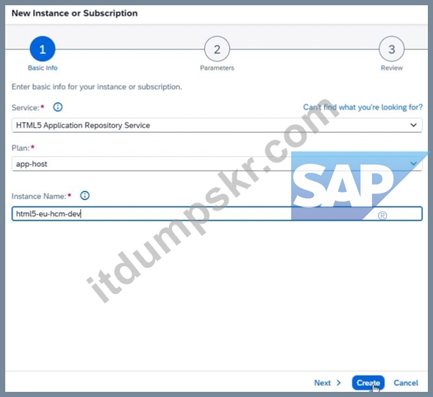Click the Cancel button
Viewport: 433px width, 397px height.
406,382
